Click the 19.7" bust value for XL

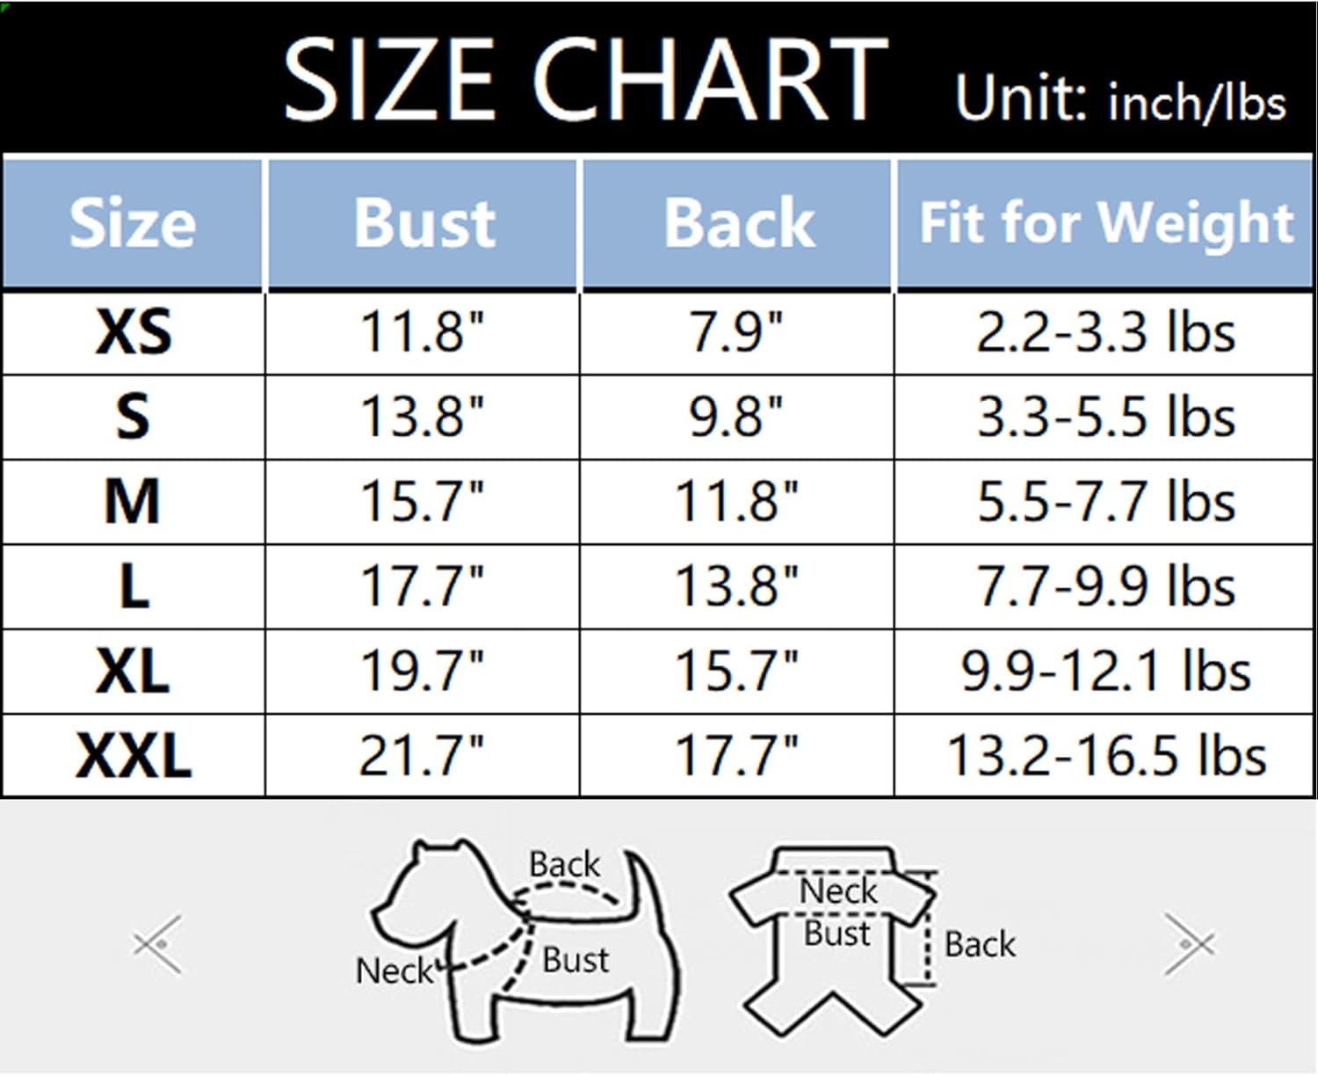[422, 672]
